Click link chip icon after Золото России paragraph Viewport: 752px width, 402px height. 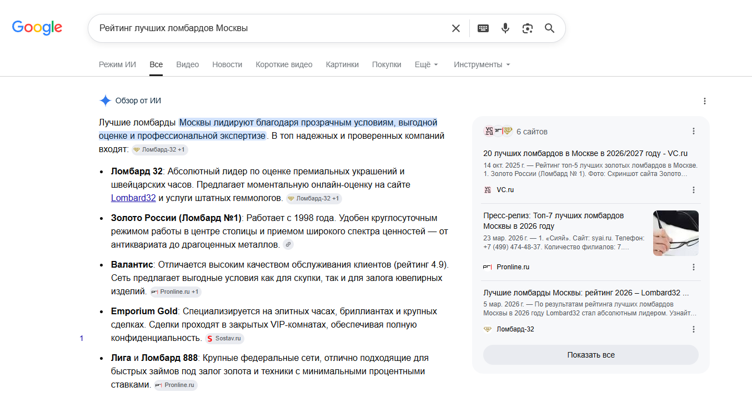(x=288, y=244)
